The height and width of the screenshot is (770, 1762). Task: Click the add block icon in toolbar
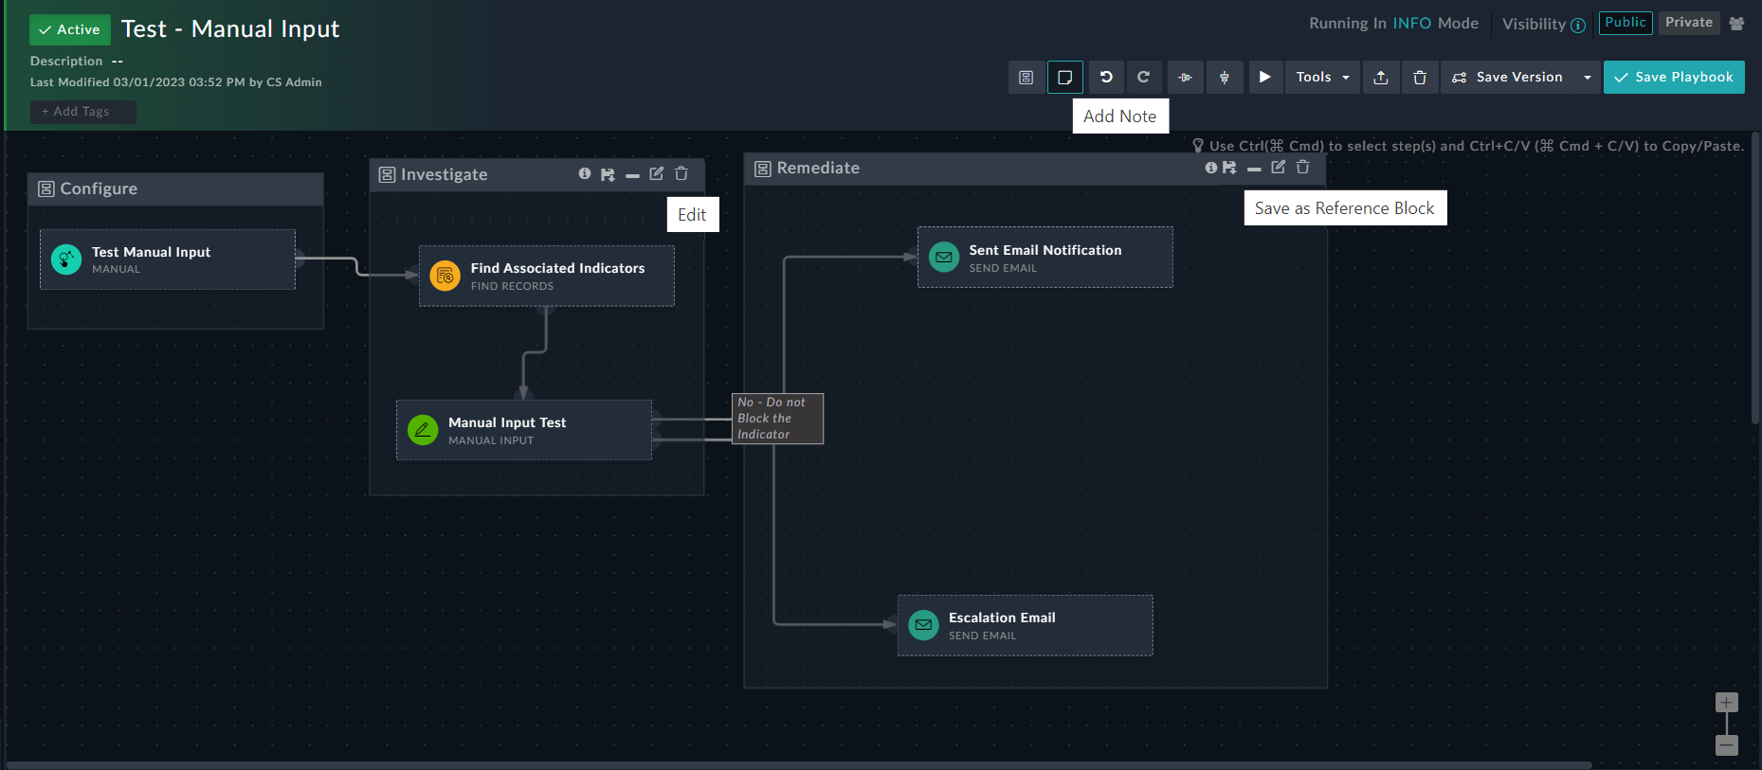coord(1026,78)
